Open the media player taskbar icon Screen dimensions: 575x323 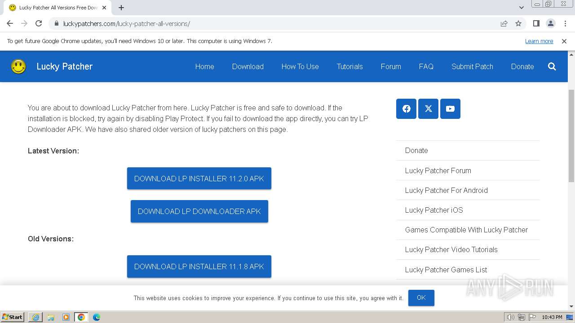click(x=66, y=317)
